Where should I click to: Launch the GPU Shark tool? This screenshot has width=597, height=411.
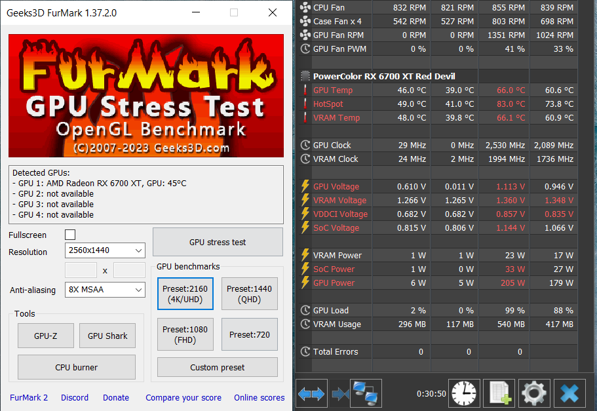click(x=107, y=336)
